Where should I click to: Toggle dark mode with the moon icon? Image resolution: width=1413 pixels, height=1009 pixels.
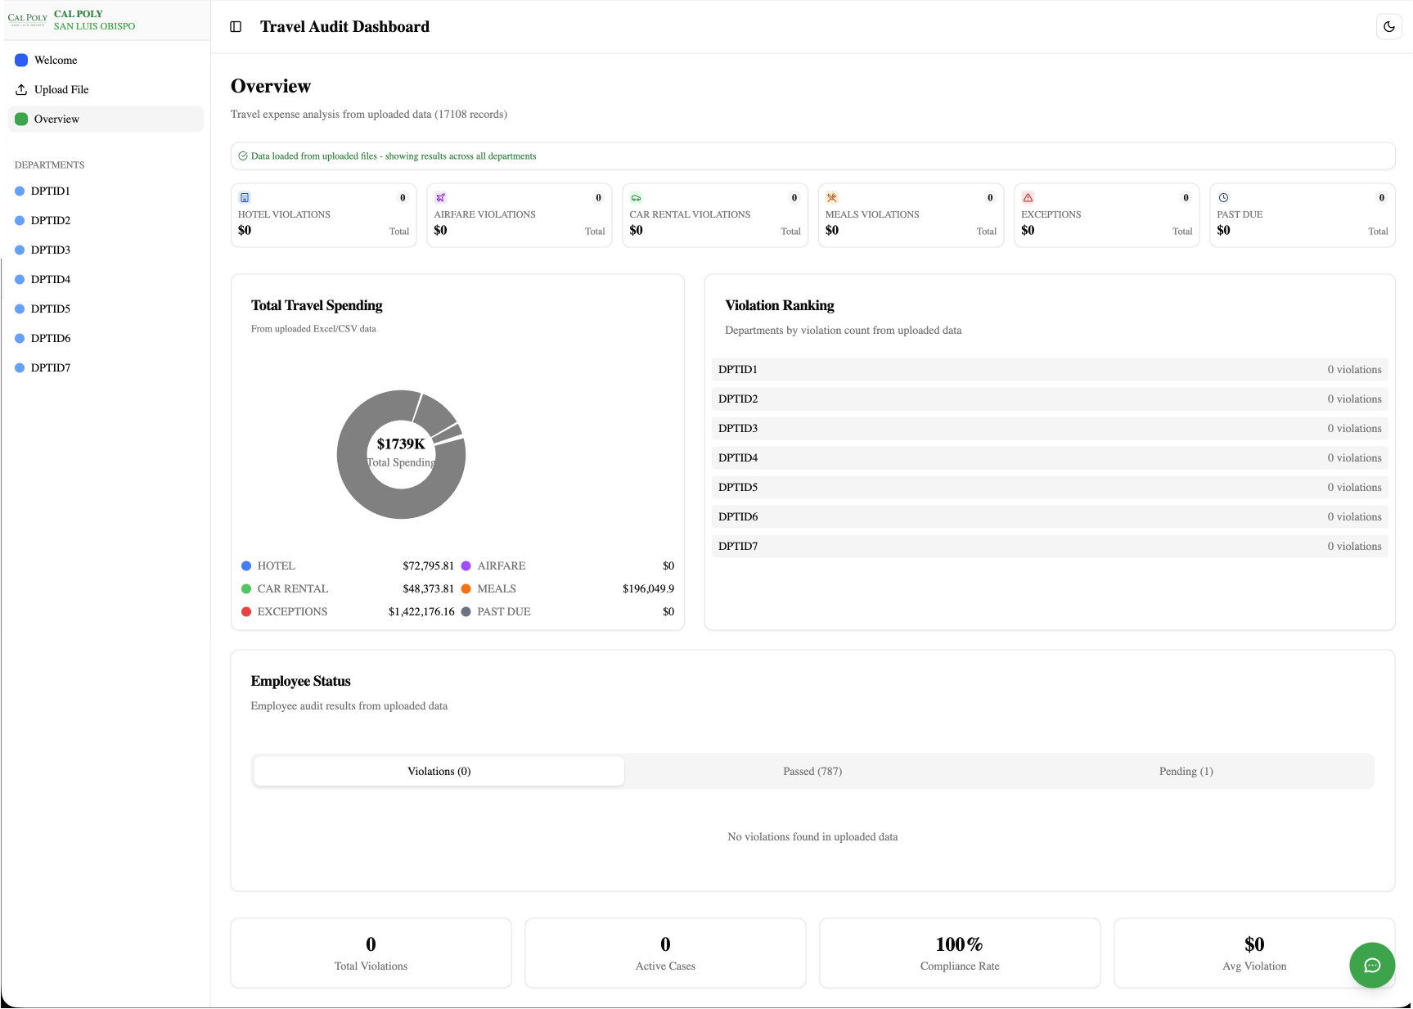click(x=1388, y=26)
